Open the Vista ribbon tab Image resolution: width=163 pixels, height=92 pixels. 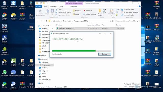click(x=61, y=6)
